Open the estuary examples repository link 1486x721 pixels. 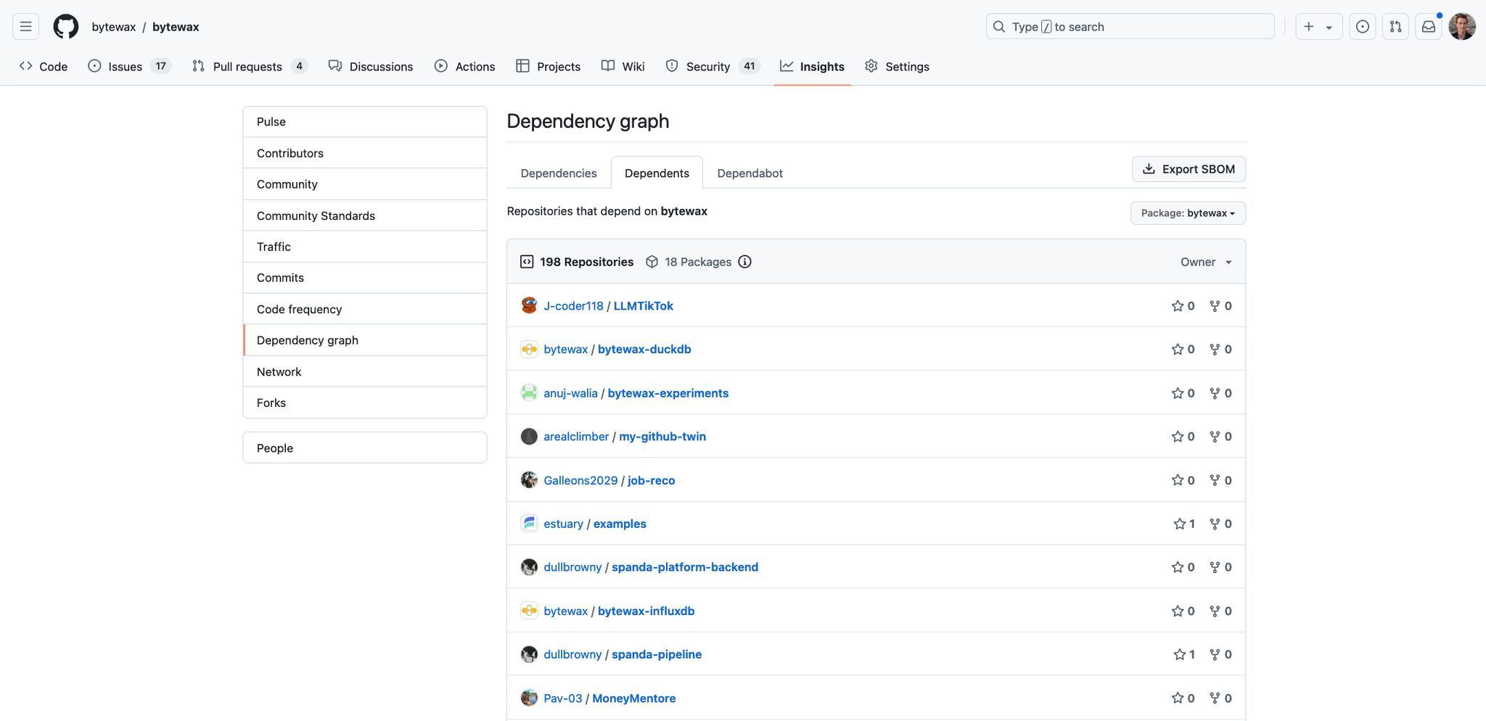620,524
